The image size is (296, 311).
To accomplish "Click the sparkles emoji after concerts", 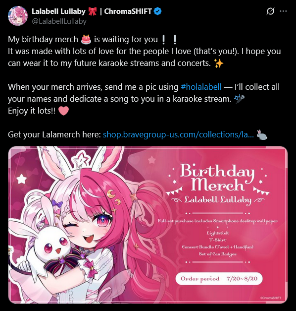I will pyautogui.click(x=219, y=63).
